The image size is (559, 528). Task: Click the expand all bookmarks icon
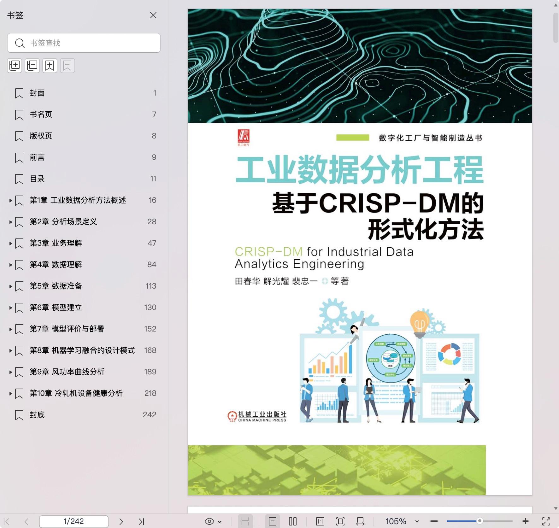click(15, 66)
